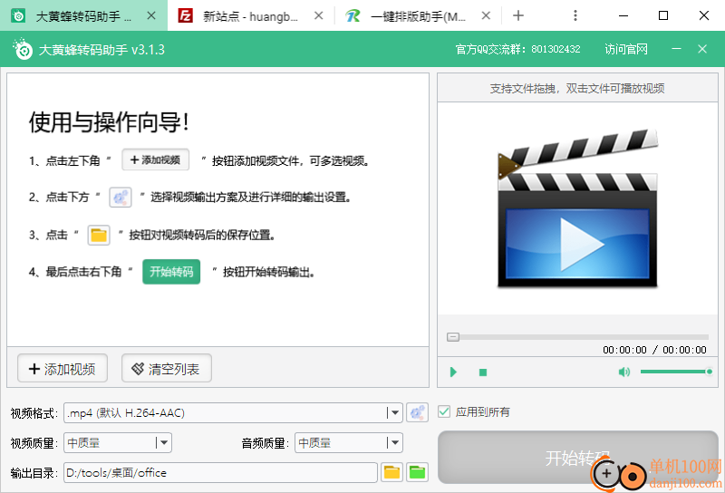Close the 大黄蜂转码助手 tab
Viewport: 725px width, 493px height.
pos(151,15)
